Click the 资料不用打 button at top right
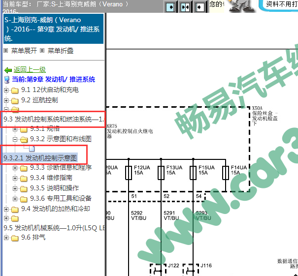Image resolution: width=298 pixels, height=276 pixels. (279, 5)
